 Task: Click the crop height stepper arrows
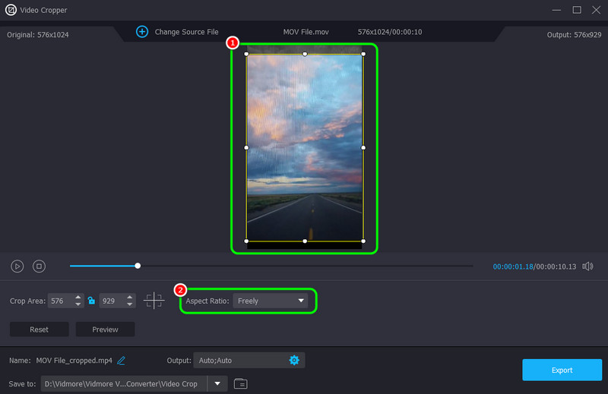(130, 301)
